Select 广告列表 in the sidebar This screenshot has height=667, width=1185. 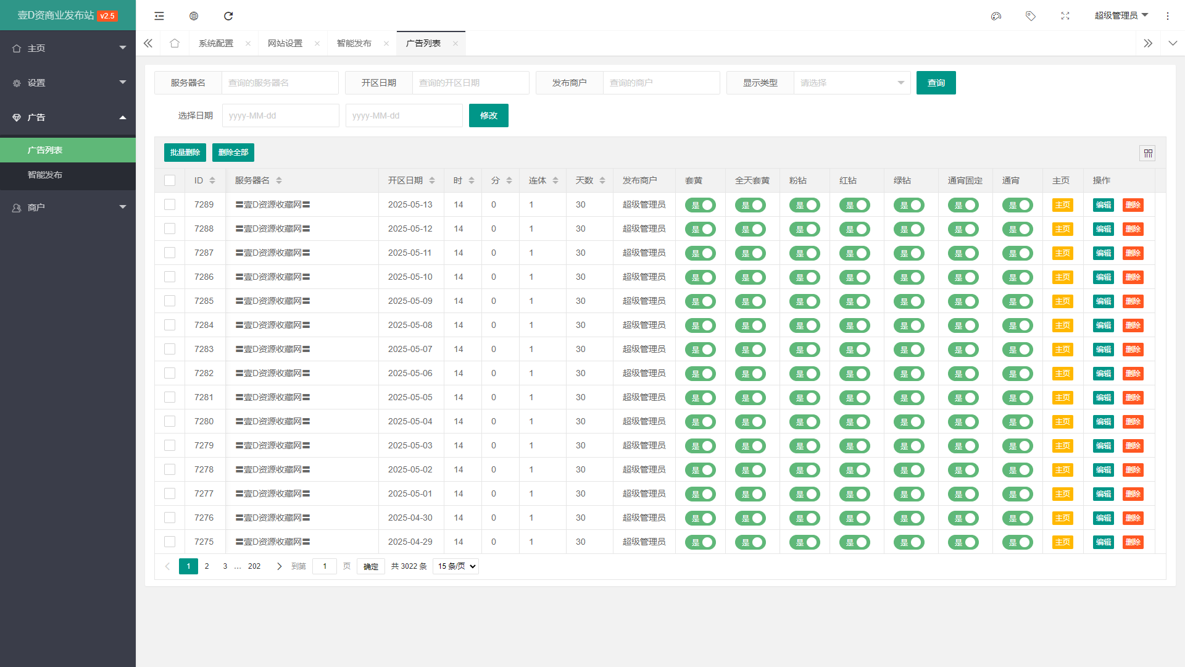click(x=68, y=150)
